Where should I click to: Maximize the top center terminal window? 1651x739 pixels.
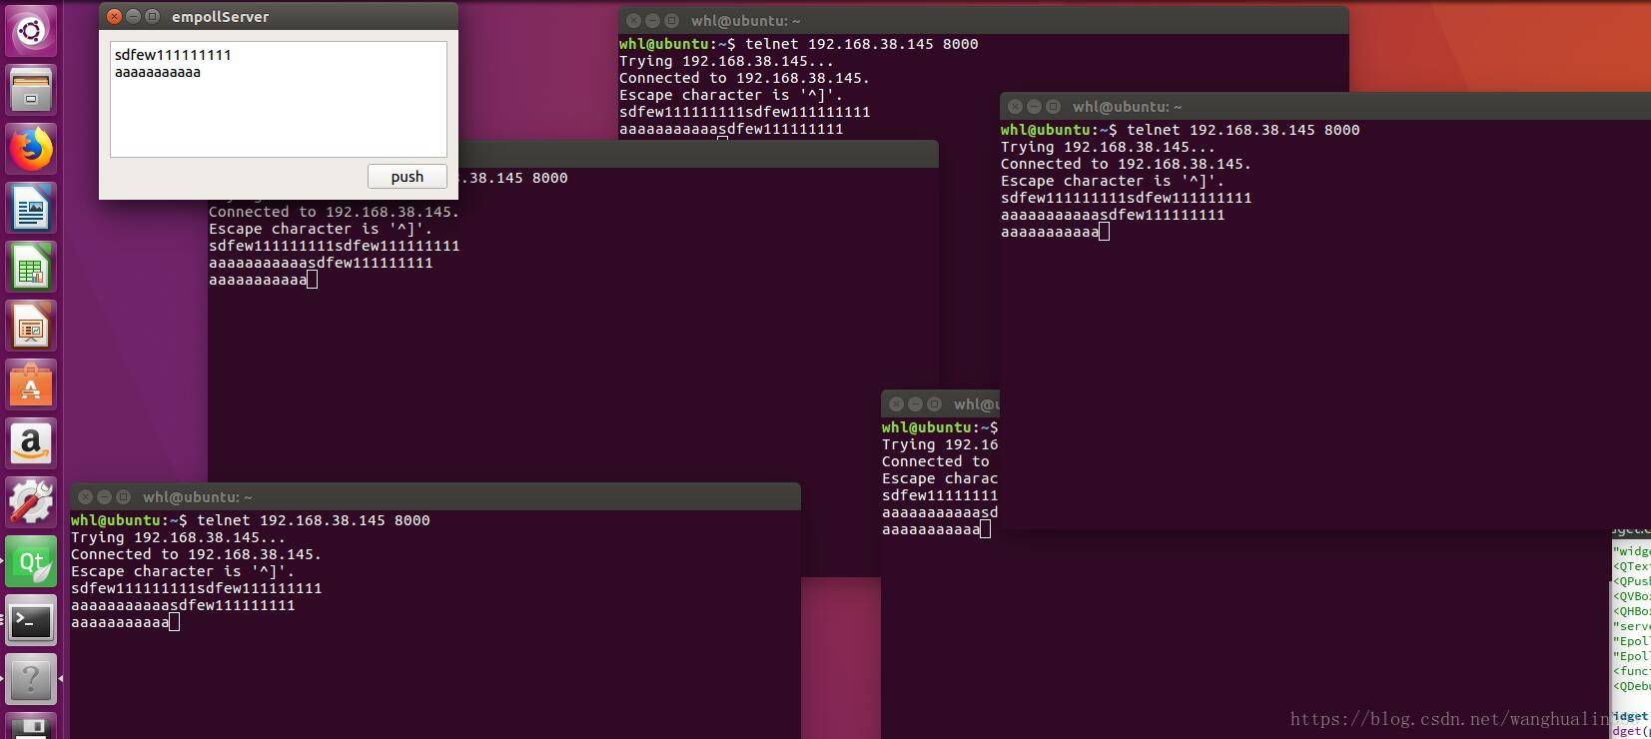click(x=671, y=20)
